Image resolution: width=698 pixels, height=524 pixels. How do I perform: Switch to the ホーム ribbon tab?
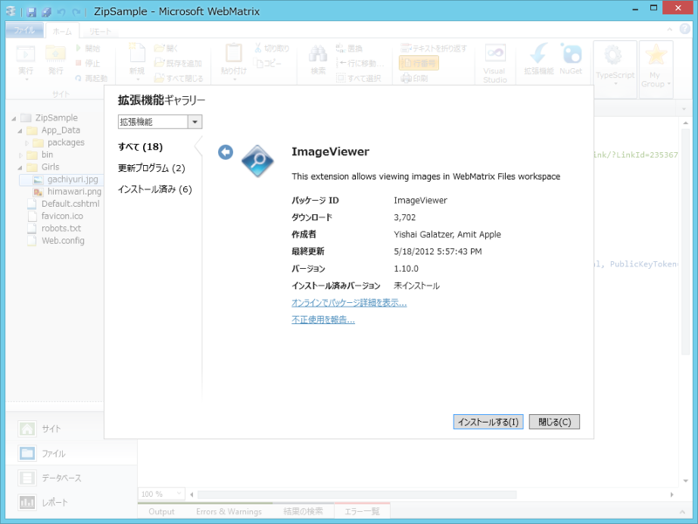[62, 31]
